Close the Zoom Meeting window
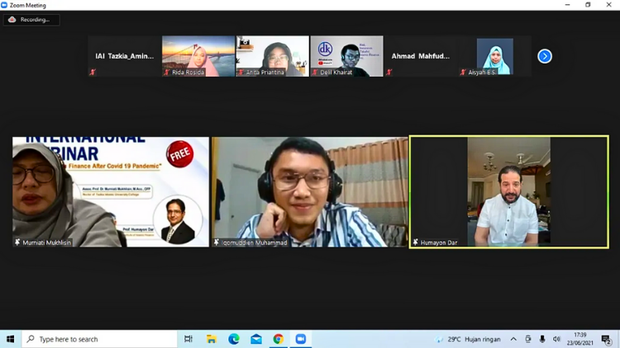 tap(609, 5)
